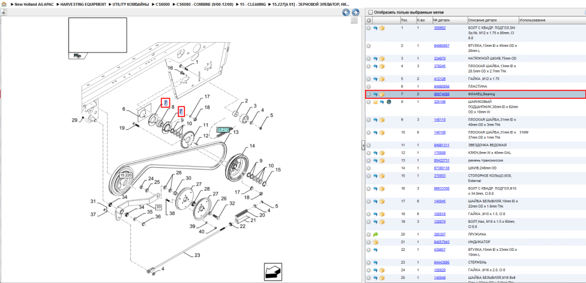
Task: Click the box icon for ИНДИКАТОР row
Action: [x=375, y=242]
